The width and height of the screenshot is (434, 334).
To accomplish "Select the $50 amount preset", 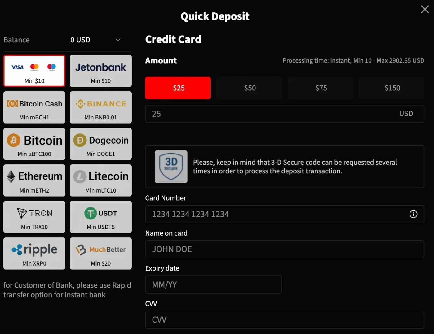I will 249,88.
